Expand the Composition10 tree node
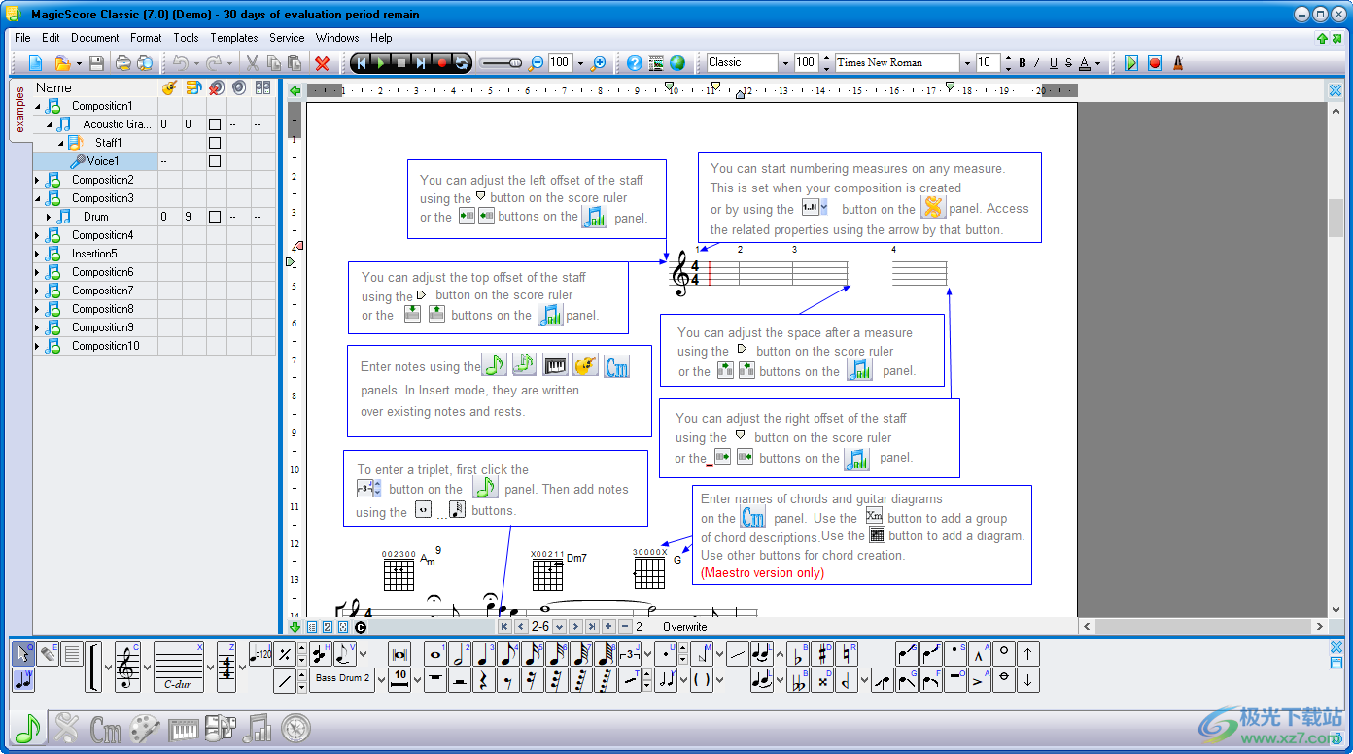The height and width of the screenshot is (754, 1353). tap(38, 346)
